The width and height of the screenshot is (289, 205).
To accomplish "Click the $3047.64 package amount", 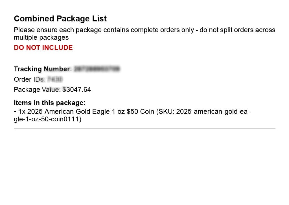I will coord(77,90).
